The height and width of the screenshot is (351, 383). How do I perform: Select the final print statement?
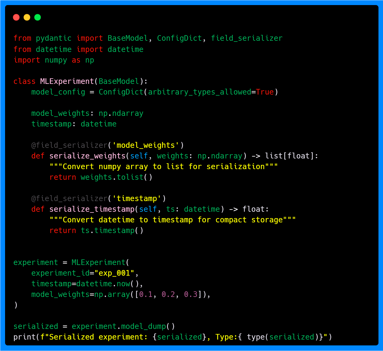173,337
